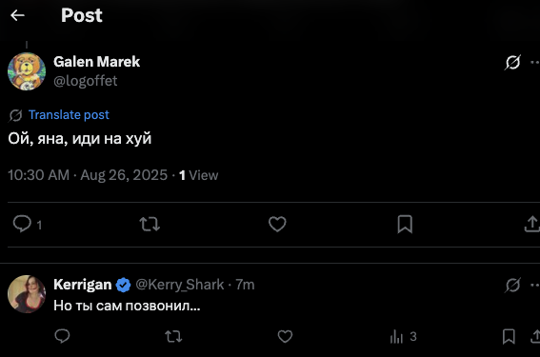Open the Galen Marek display name

coord(97,62)
